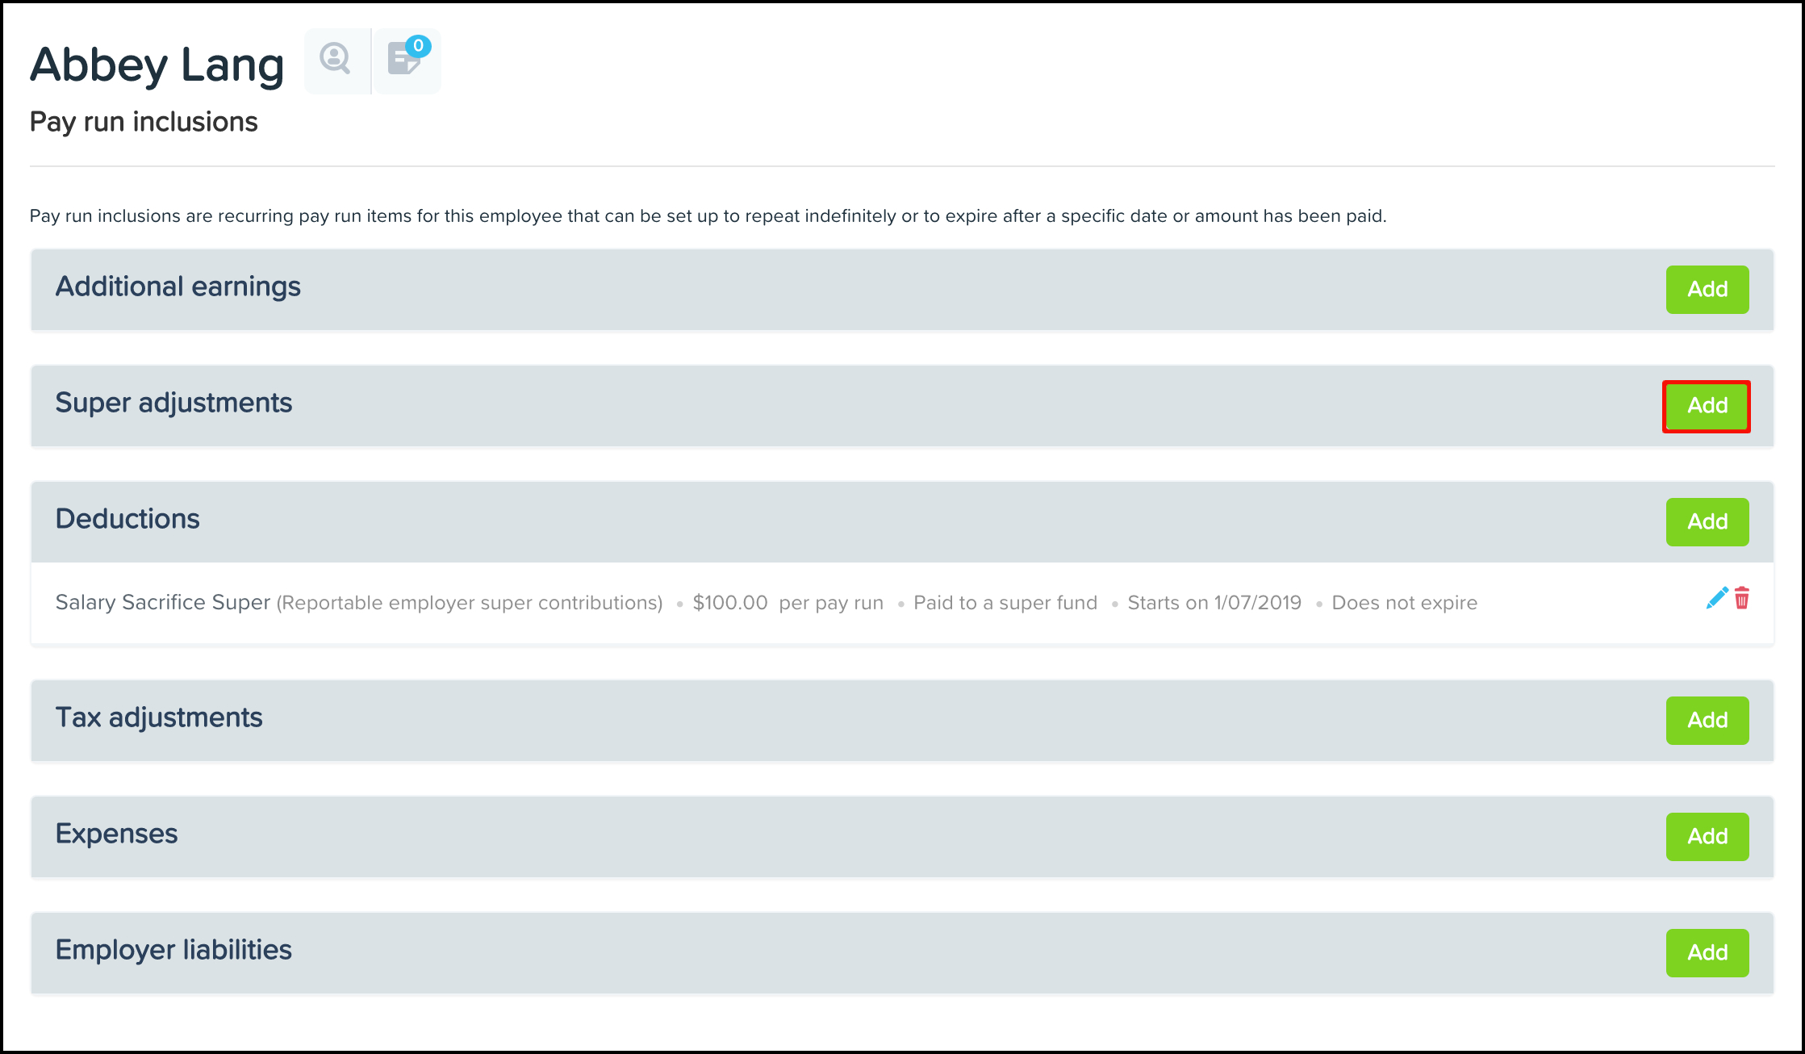Select the Additional earnings section header
This screenshot has height=1054, width=1805.
pos(178,287)
